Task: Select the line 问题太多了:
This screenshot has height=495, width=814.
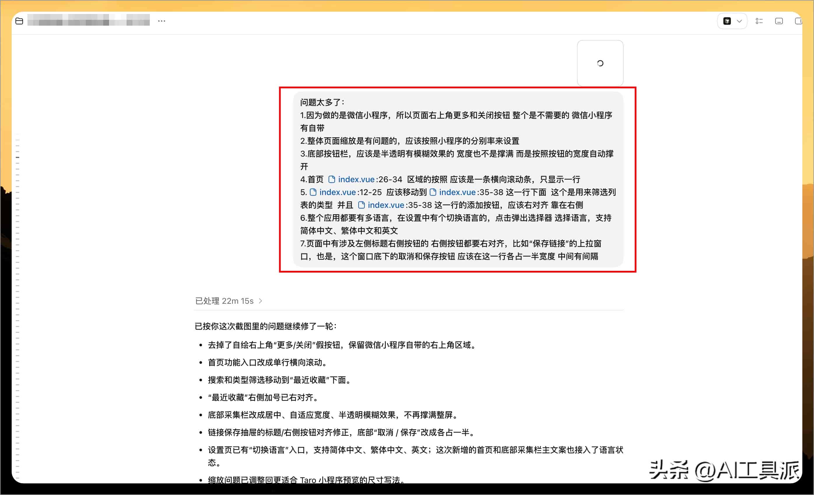Action: [322, 102]
